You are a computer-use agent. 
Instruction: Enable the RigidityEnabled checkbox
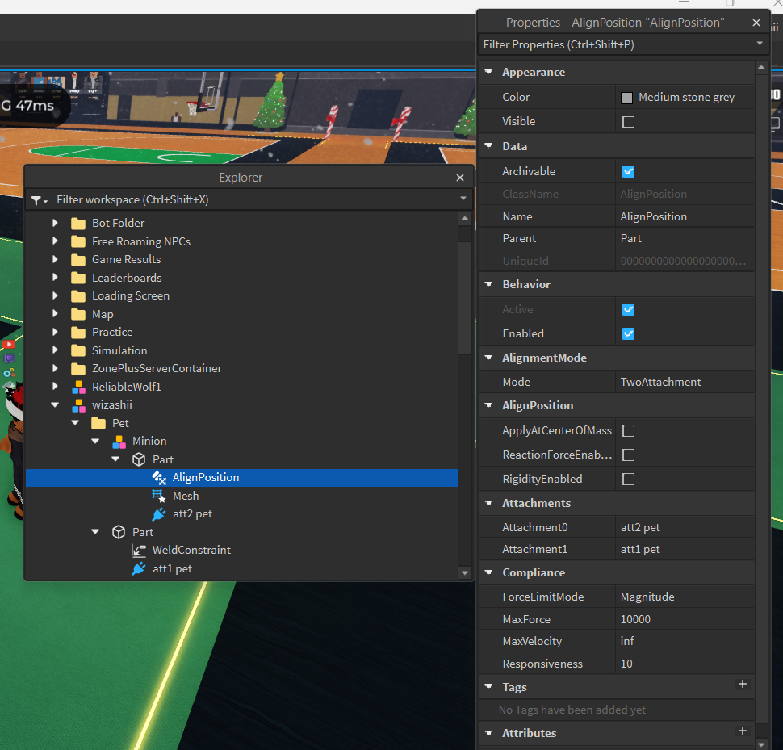coord(628,479)
